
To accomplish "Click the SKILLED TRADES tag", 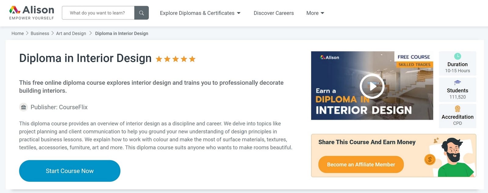I will (x=414, y=64).
